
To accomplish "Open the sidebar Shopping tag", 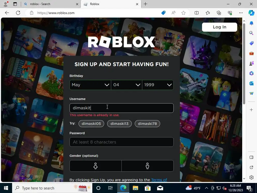I will 251,43.
